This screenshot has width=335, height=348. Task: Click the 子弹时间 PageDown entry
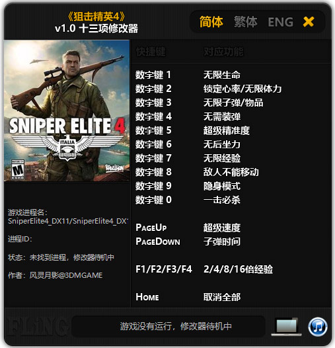pyautogui.click(x=222, y=241)
